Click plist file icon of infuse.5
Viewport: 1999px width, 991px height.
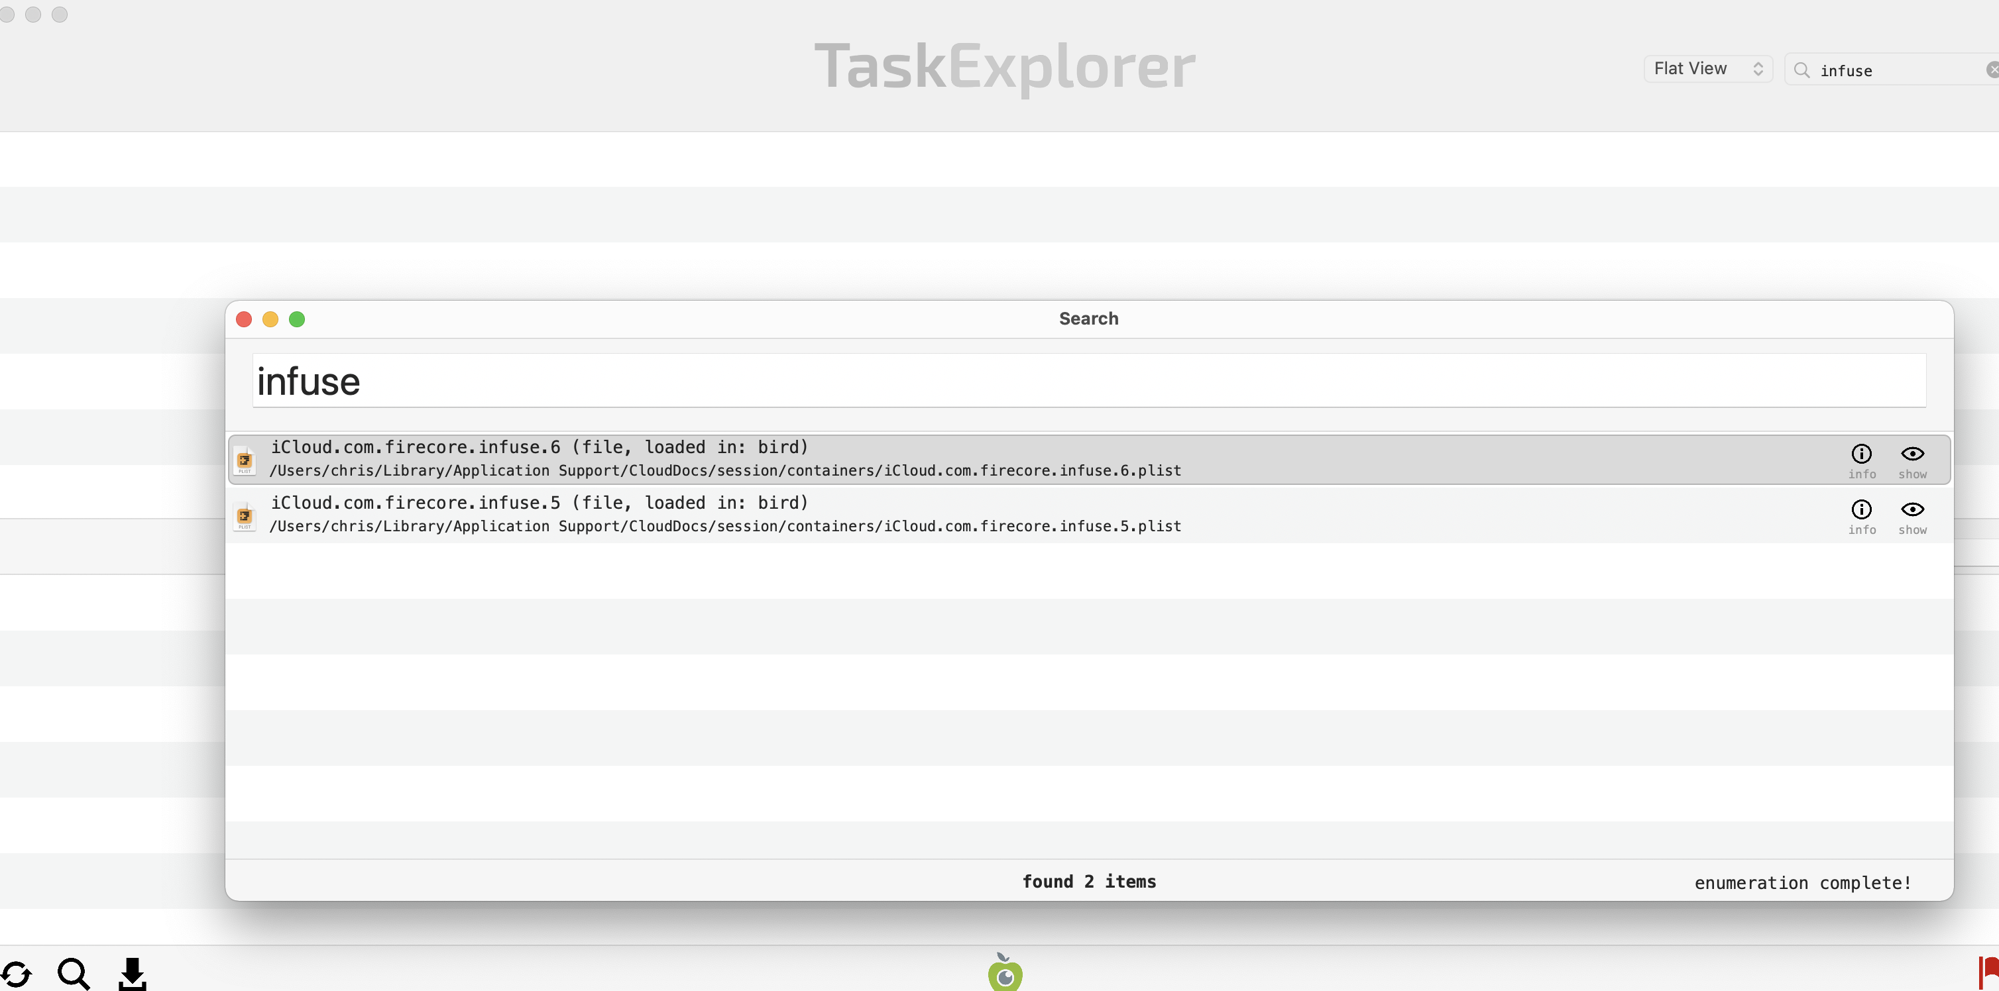click(245, 517)
